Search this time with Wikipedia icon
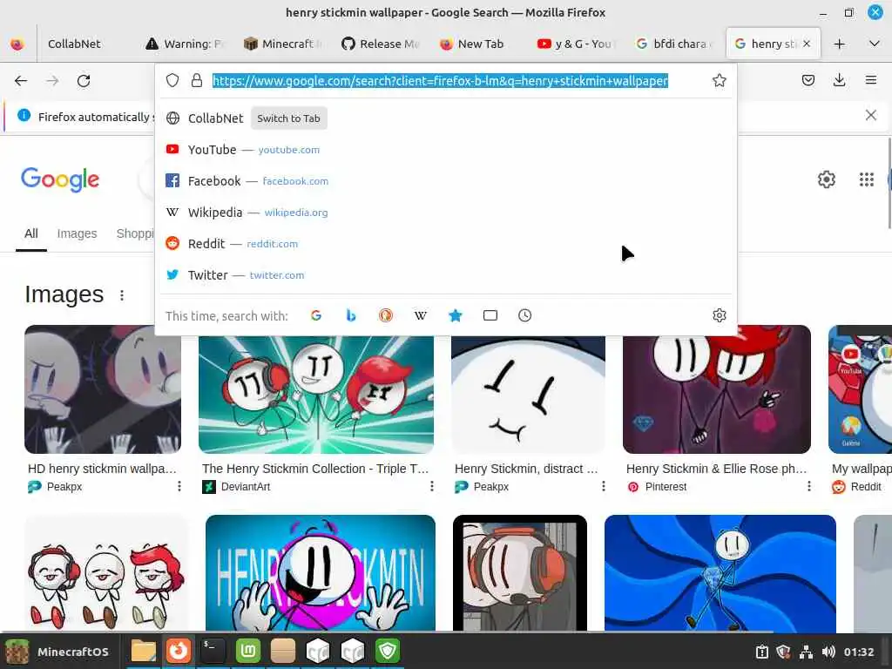This screenshot has width=892, height=669. 421,315
